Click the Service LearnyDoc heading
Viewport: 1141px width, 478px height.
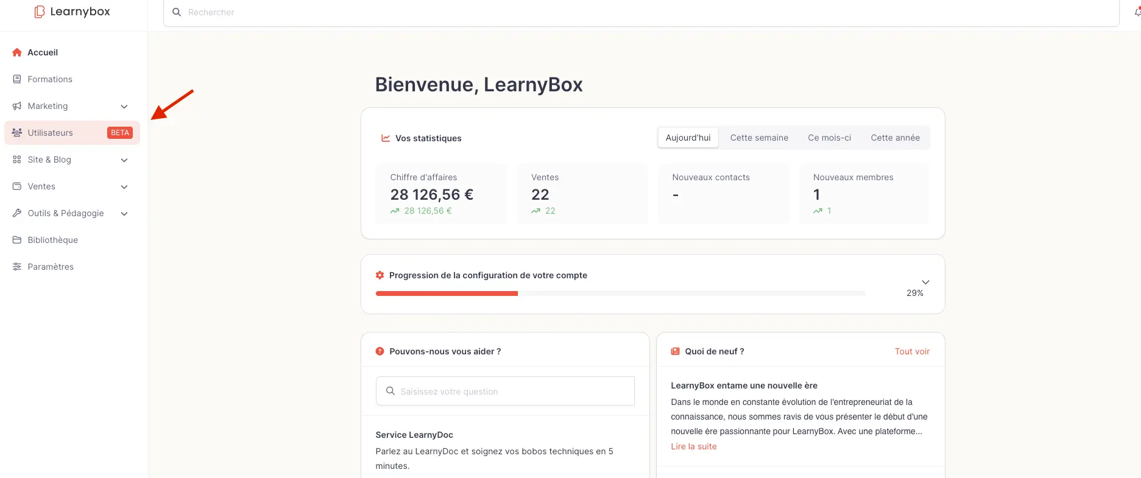[414, 435]
